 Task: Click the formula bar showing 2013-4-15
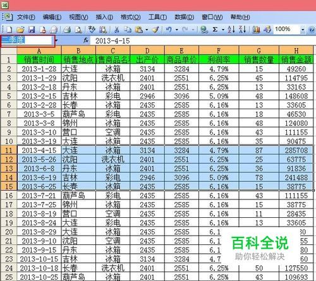(202, 40)
